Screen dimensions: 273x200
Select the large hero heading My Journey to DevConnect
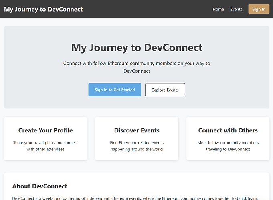137,48
